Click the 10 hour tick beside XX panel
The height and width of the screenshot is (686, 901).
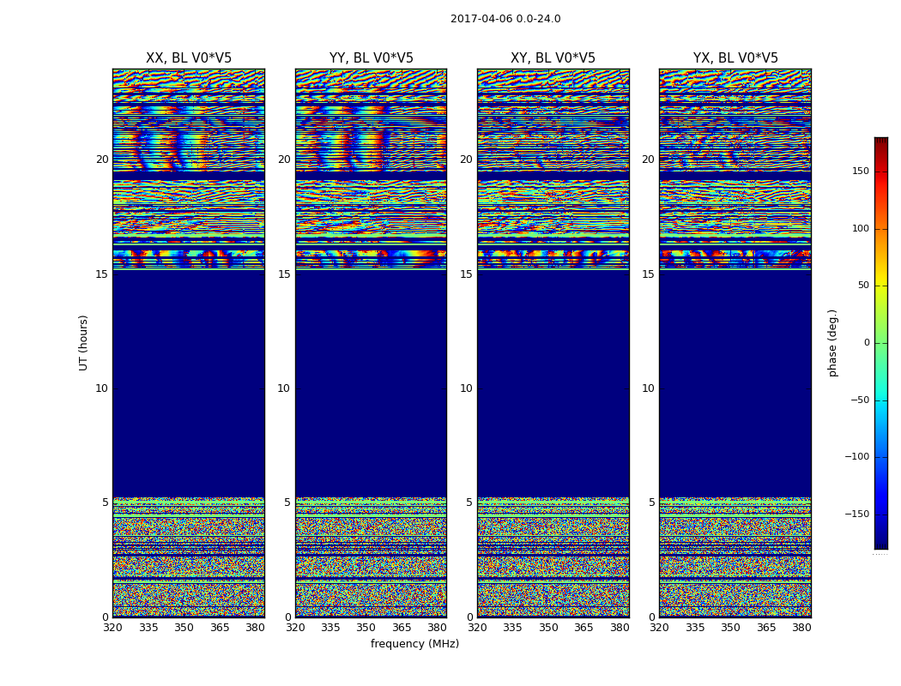click(102, 388)
